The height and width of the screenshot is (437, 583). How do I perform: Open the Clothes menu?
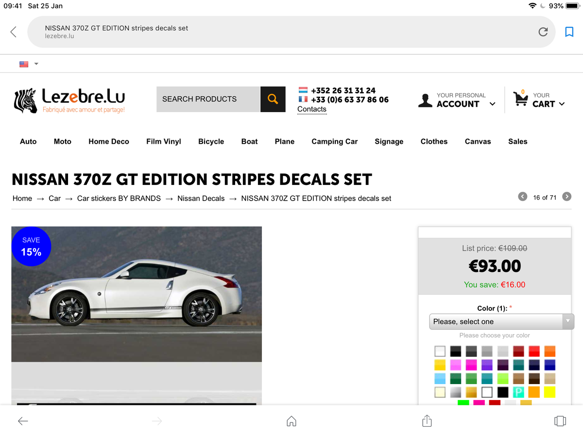[434, 141]
